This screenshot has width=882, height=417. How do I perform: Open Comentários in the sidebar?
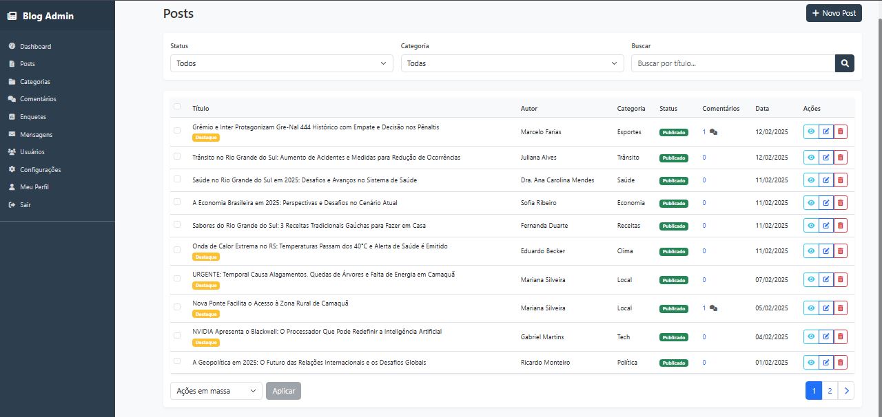point(38,99)
